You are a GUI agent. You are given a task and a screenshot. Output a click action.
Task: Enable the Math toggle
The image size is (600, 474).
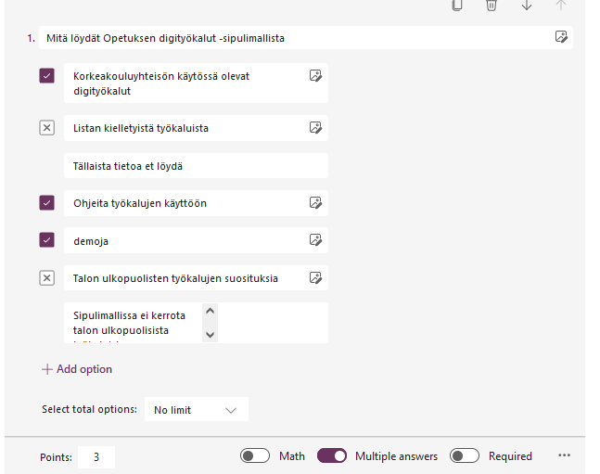tap(255, 455)
